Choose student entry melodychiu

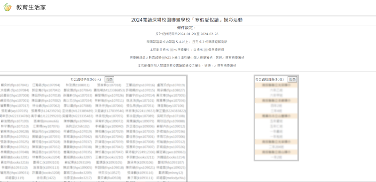(x=171, y=178)
